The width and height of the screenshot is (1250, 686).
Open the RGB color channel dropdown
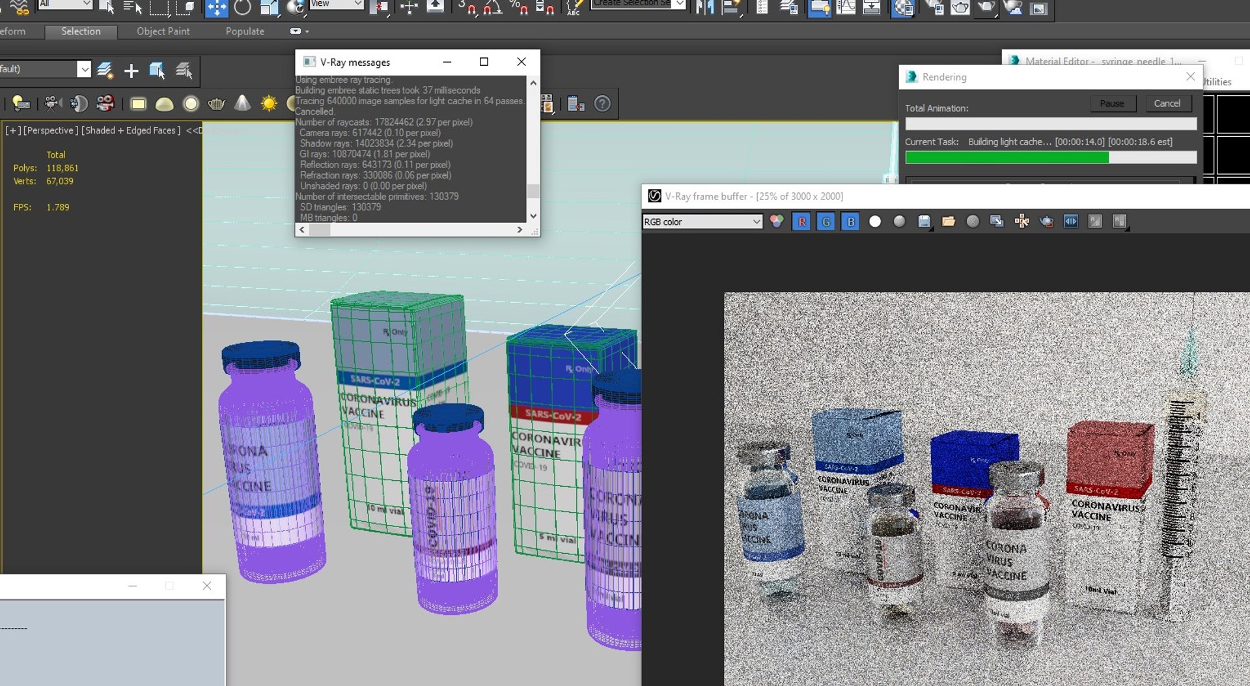pyautogui.click(x=702, y=222)
